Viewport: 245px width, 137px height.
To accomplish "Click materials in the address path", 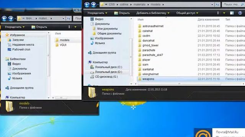I will point(139,5).
